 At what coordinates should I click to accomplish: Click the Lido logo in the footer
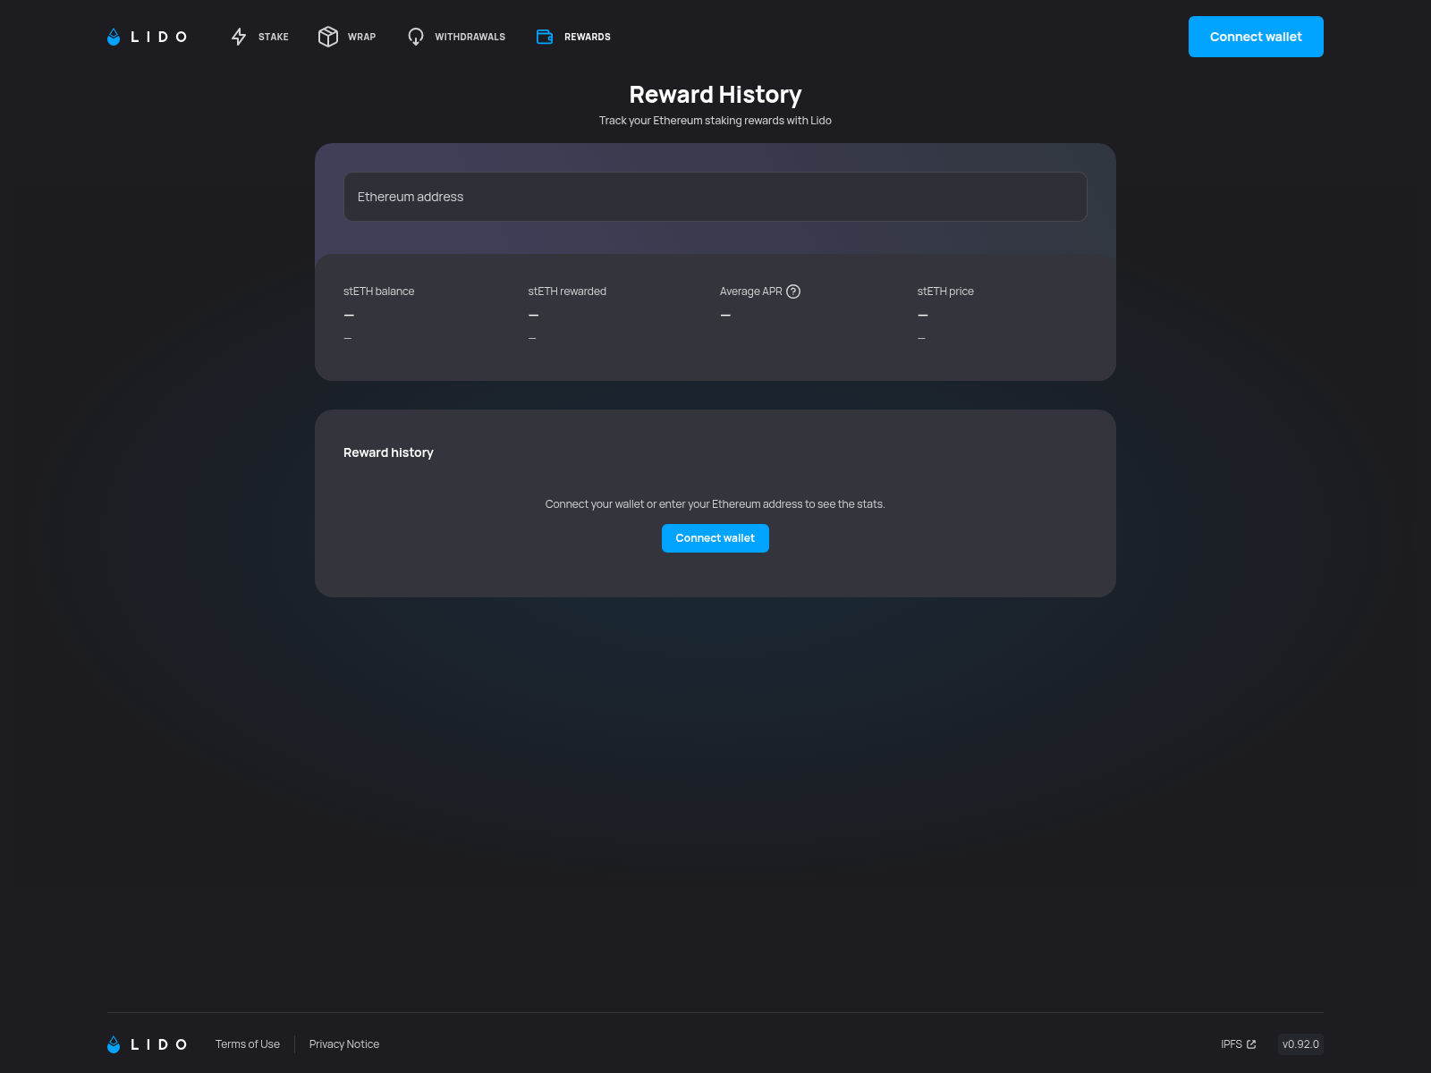147,1044
